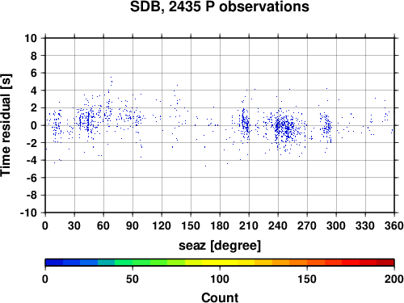This screenshot has height=303, width=404.
Task: Click the plot title 'SDB, 2435 P observations'
Action: click(x=220, y=6)
